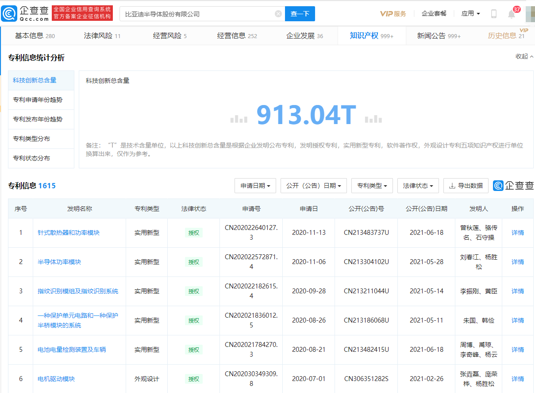Open the 专利类型 filter dropdown

pyautogui.click(x=372, y=186)
